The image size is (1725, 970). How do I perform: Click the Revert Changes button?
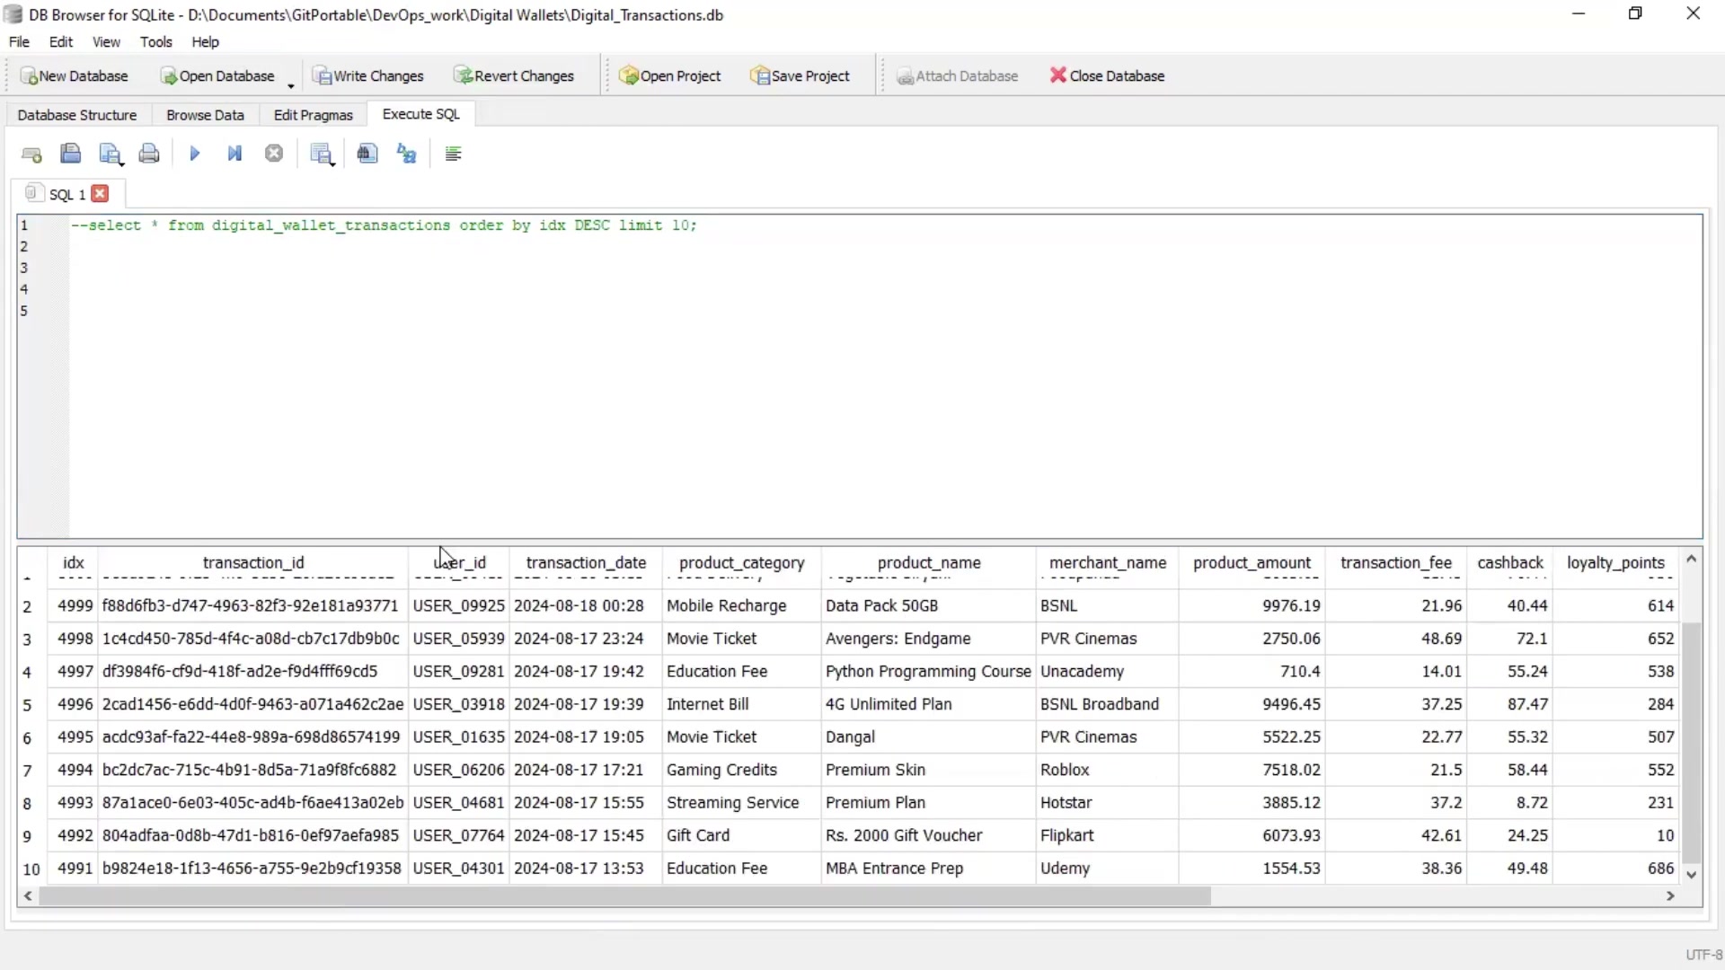514,75
